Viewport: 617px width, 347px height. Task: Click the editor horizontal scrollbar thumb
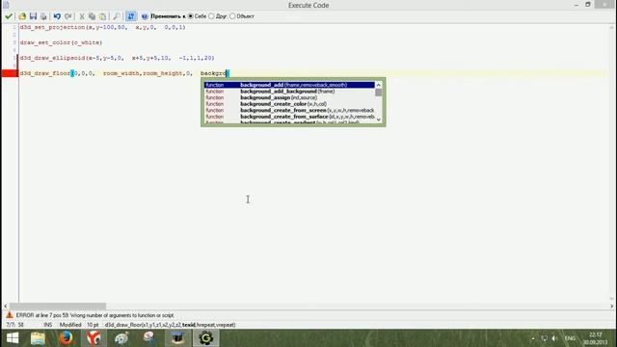[x=58, y=307]
